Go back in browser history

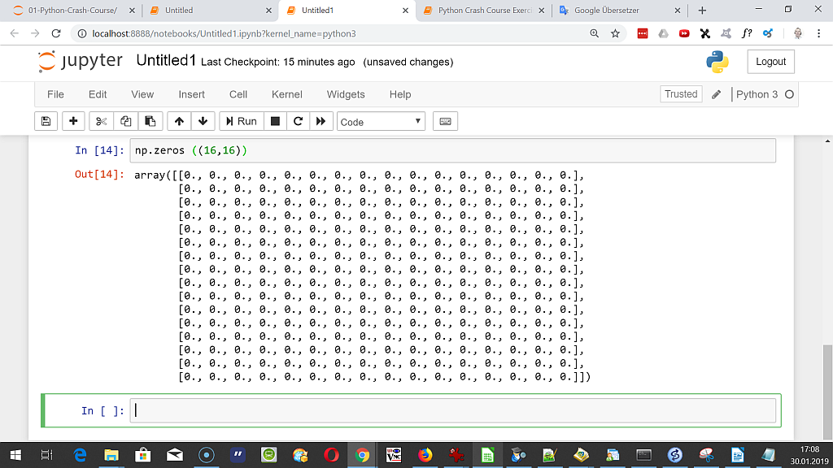[x=15, y=33]
